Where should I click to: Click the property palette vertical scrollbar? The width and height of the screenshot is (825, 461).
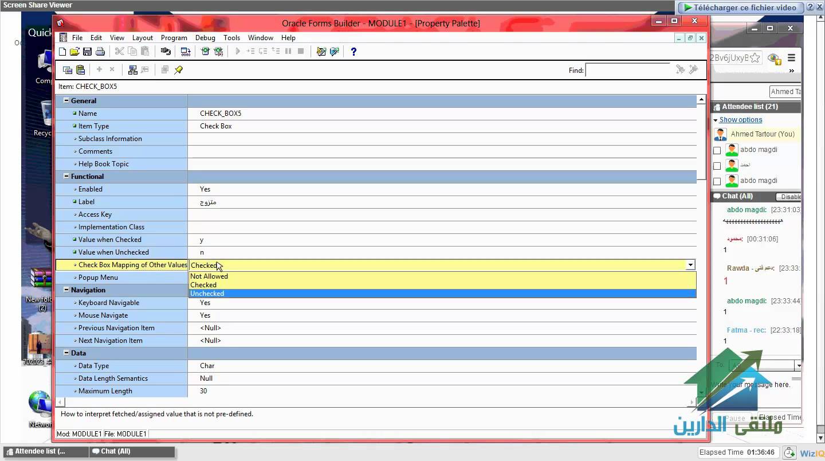pyautogui.click(x=701, y=247)
